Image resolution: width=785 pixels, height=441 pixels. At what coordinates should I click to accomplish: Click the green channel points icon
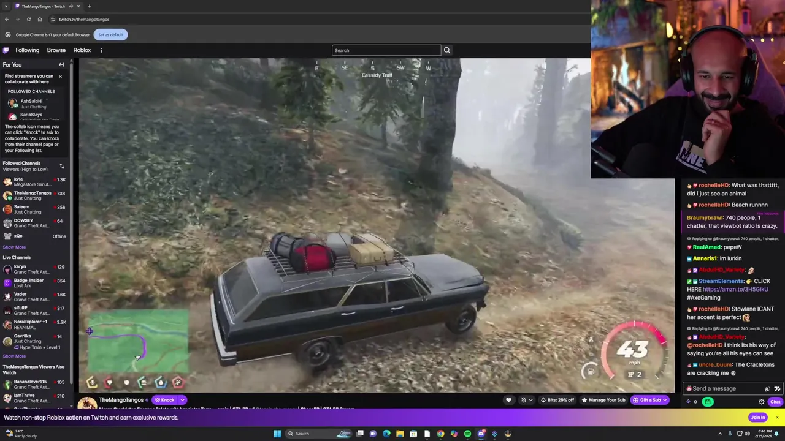pyautogui.click(x=708, y=402)
